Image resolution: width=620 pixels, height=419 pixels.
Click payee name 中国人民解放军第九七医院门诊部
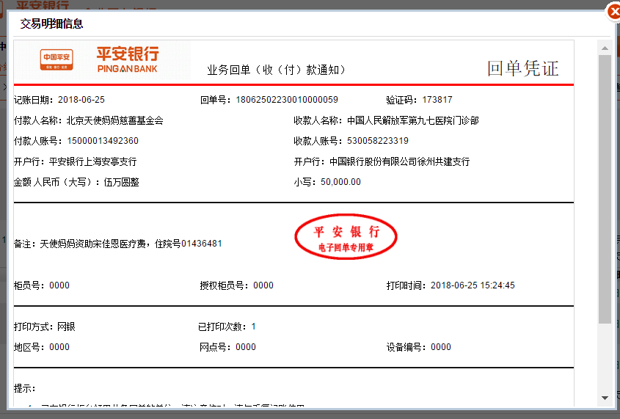coord(413,120)
